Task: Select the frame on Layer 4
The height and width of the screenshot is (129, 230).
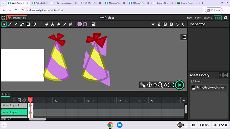Action: click(x=31, y=106)
